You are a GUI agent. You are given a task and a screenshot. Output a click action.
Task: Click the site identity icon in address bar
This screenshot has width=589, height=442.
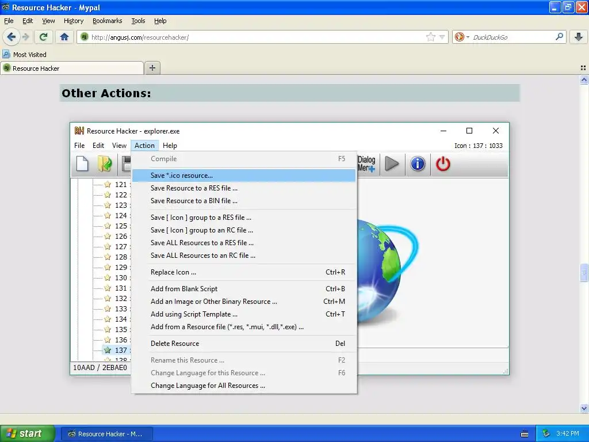coord(84,37)
